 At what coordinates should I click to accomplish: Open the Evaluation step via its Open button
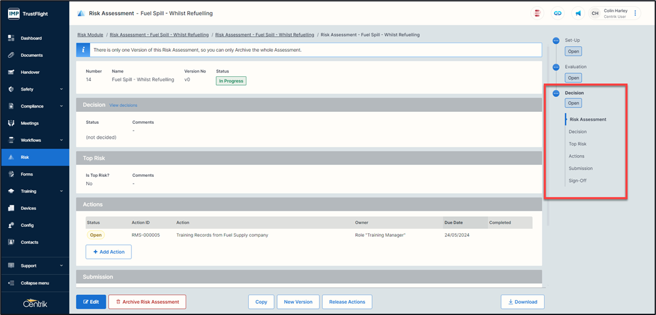point(573,78)
